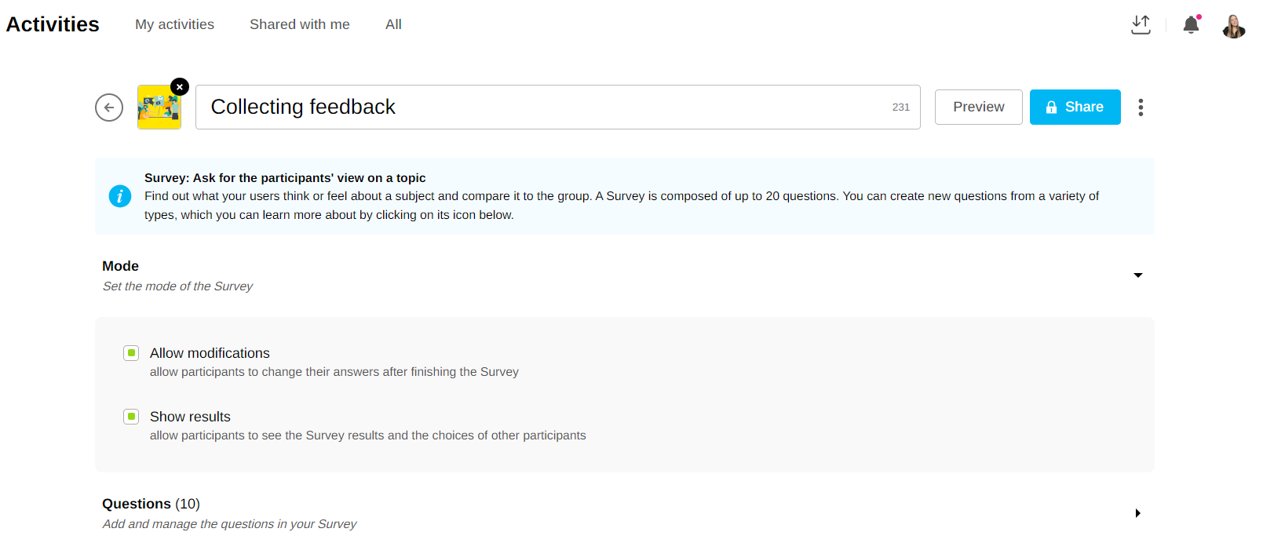Open the All activities tab
The height and width of the screenshot is (543, 1263).
coord(393,24)
